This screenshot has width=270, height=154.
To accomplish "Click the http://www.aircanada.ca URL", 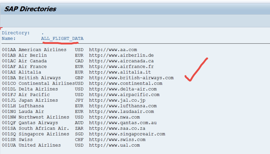I will pos(122,61).
